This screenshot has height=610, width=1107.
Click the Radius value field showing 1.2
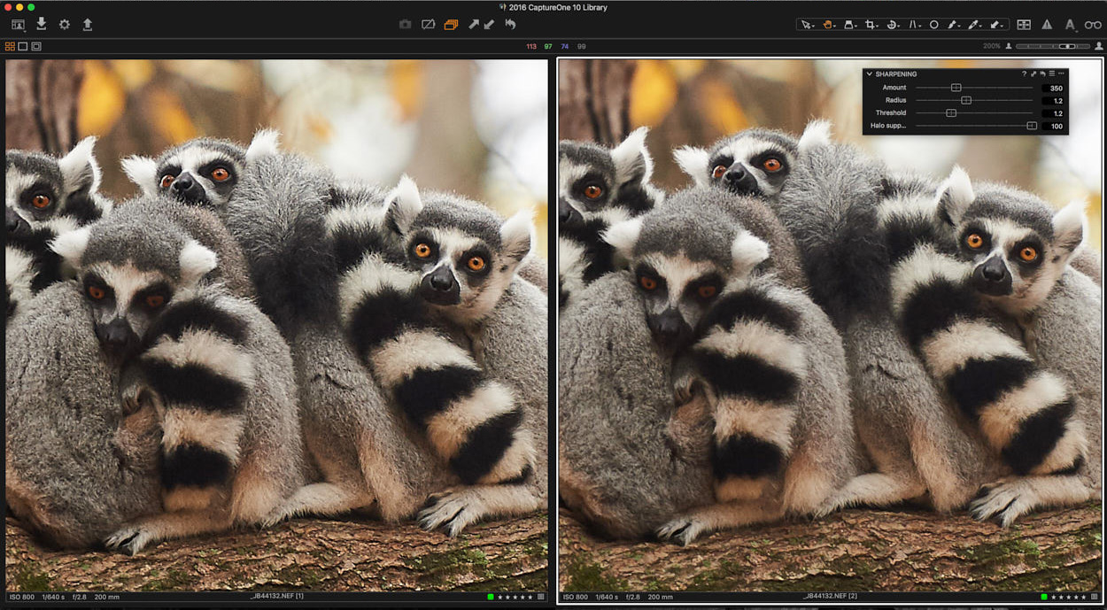click(1053, 101)
